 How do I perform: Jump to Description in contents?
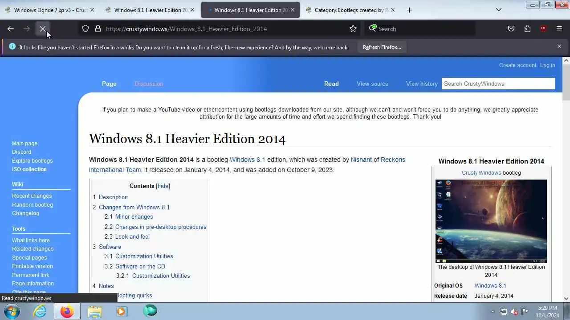pyautogui.click(x=113, y=197)
